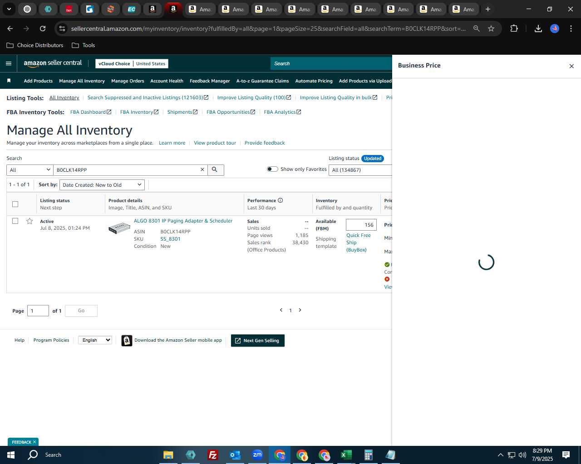Open the Seller Central hamburger menu

[x=9, y=63]
